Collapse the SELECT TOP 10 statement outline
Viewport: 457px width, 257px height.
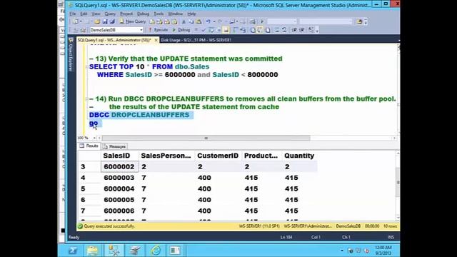(86, 66)
